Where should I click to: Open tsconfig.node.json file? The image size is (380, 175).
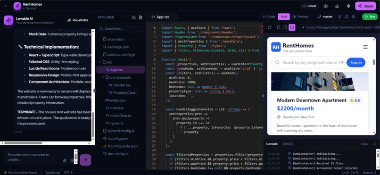pos(121,146)
